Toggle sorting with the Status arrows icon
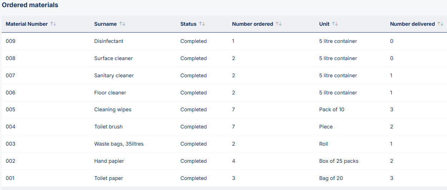 [x=202, y=24]
